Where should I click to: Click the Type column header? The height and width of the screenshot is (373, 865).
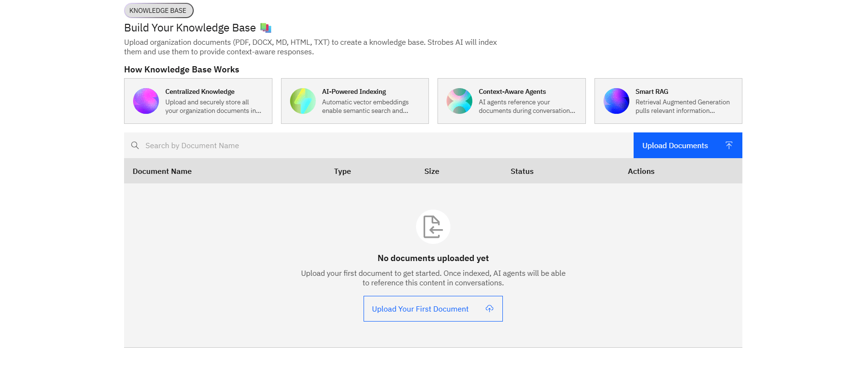pyautogui.click(x=343, y=171)
